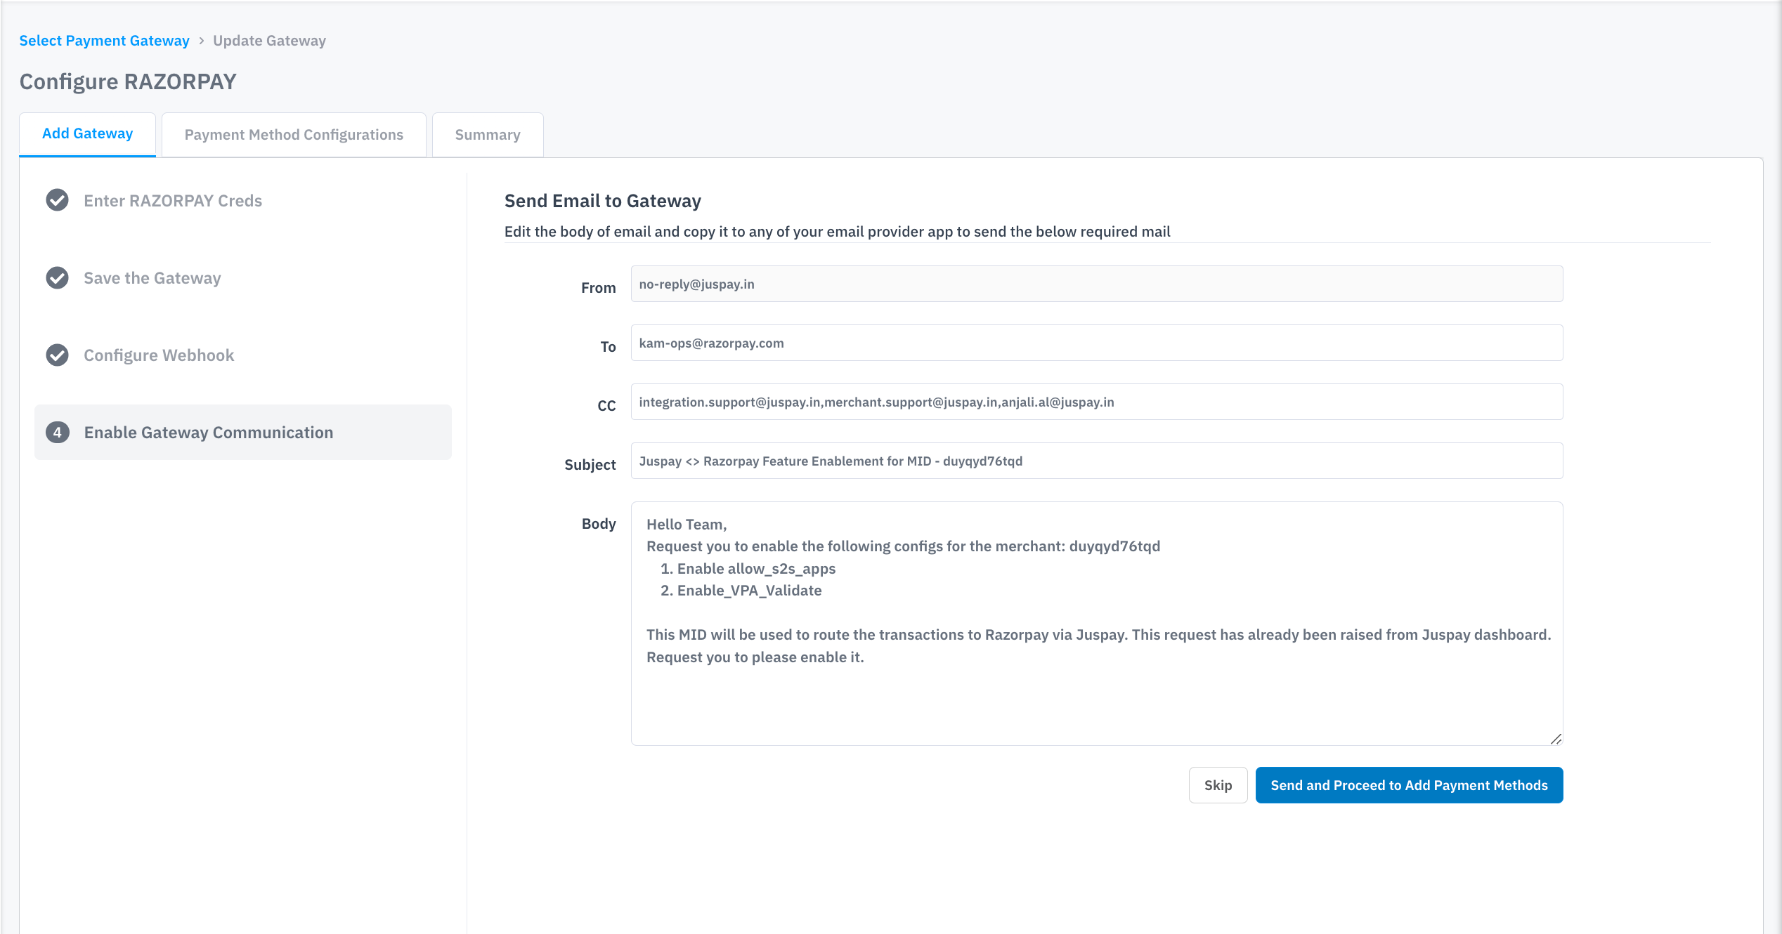The width and height of the screenshot is (1782, 934).
Task: Switch to the Summary tab
Action: (488, 135)
